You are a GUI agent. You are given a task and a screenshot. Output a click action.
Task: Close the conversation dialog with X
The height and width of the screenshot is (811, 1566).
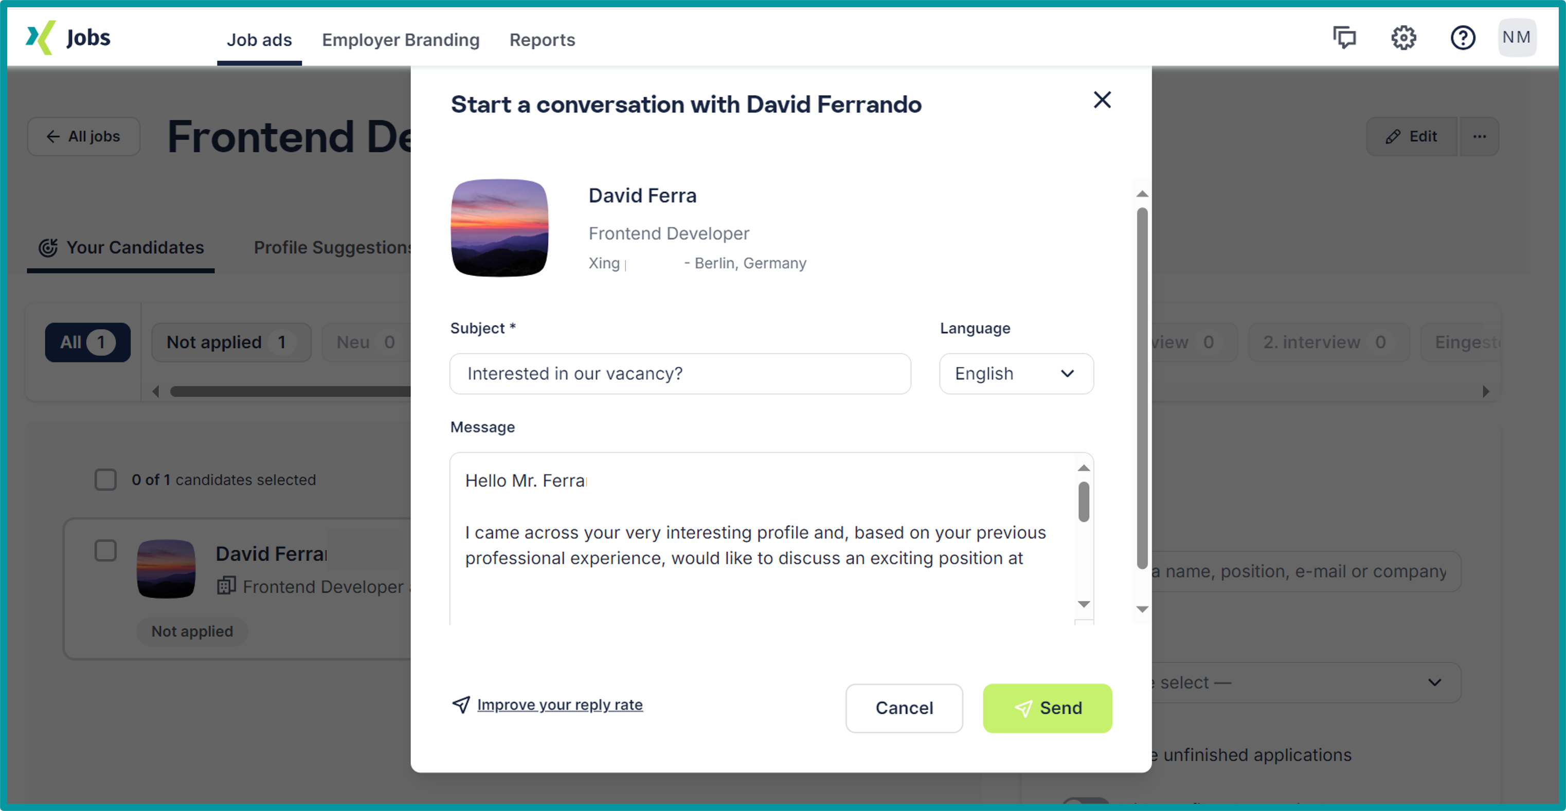1102,100
